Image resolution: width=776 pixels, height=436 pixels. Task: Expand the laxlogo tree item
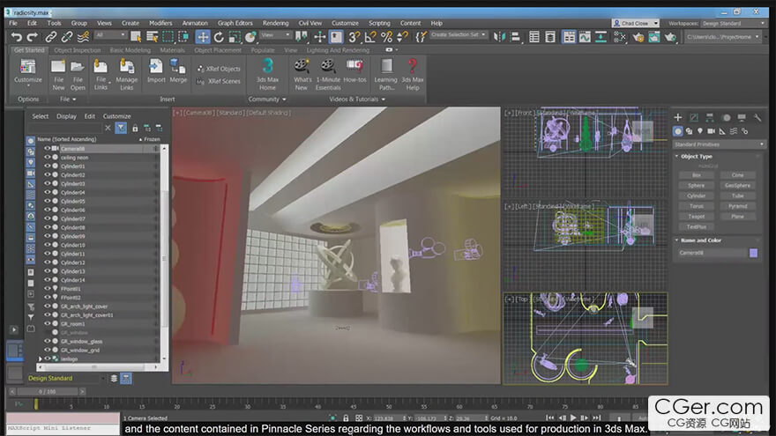tap(40, 358)
